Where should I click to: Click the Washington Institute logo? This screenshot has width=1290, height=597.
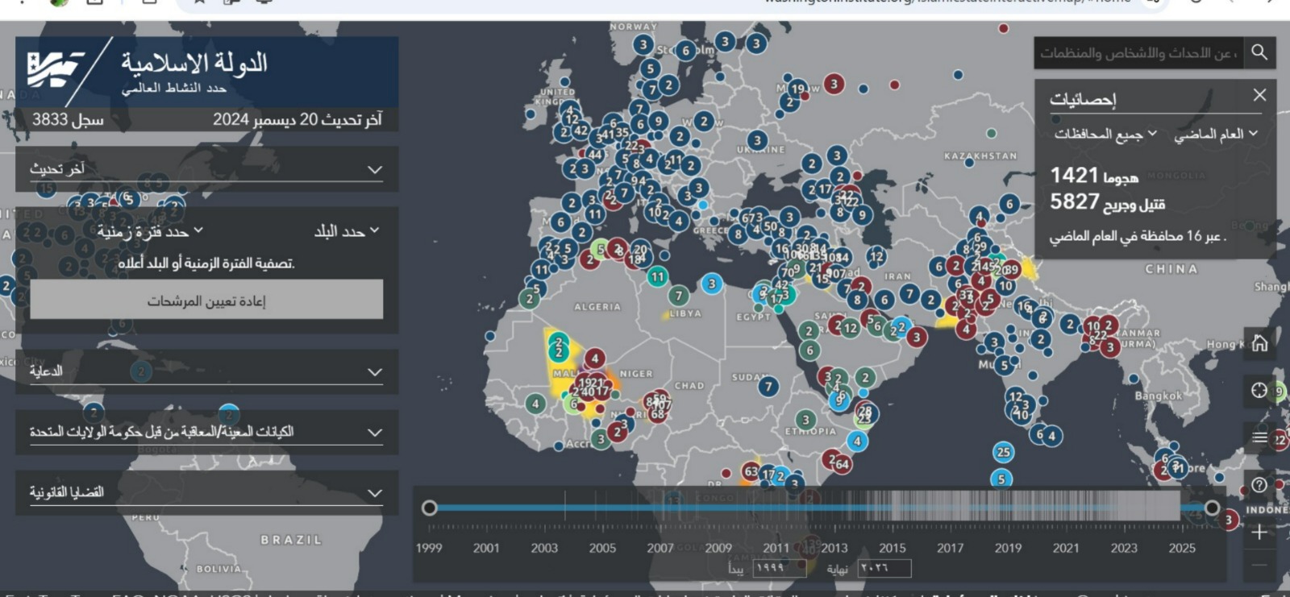56,68
